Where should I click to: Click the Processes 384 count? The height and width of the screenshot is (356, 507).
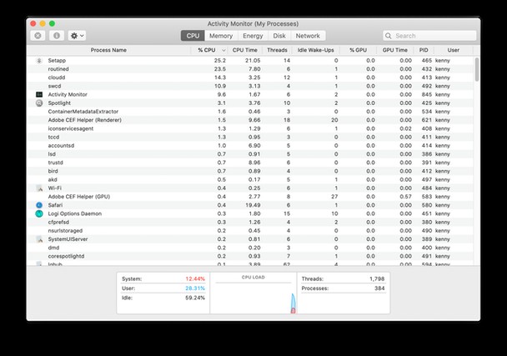pyautogui.click(x=379, y=288)
